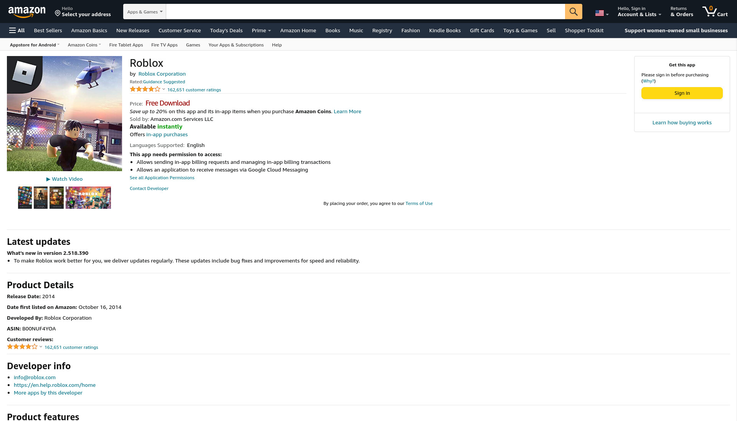Open Best Sellers page
The width and height of the screenshot is (737, 421).
click(48, 30)
